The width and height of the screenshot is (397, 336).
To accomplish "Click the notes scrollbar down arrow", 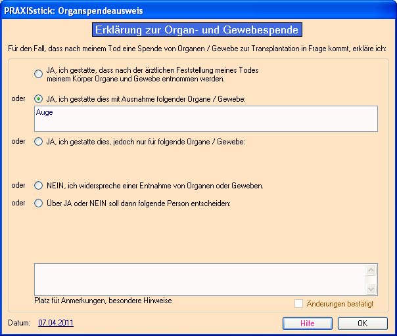I will [x=371, y=289].
